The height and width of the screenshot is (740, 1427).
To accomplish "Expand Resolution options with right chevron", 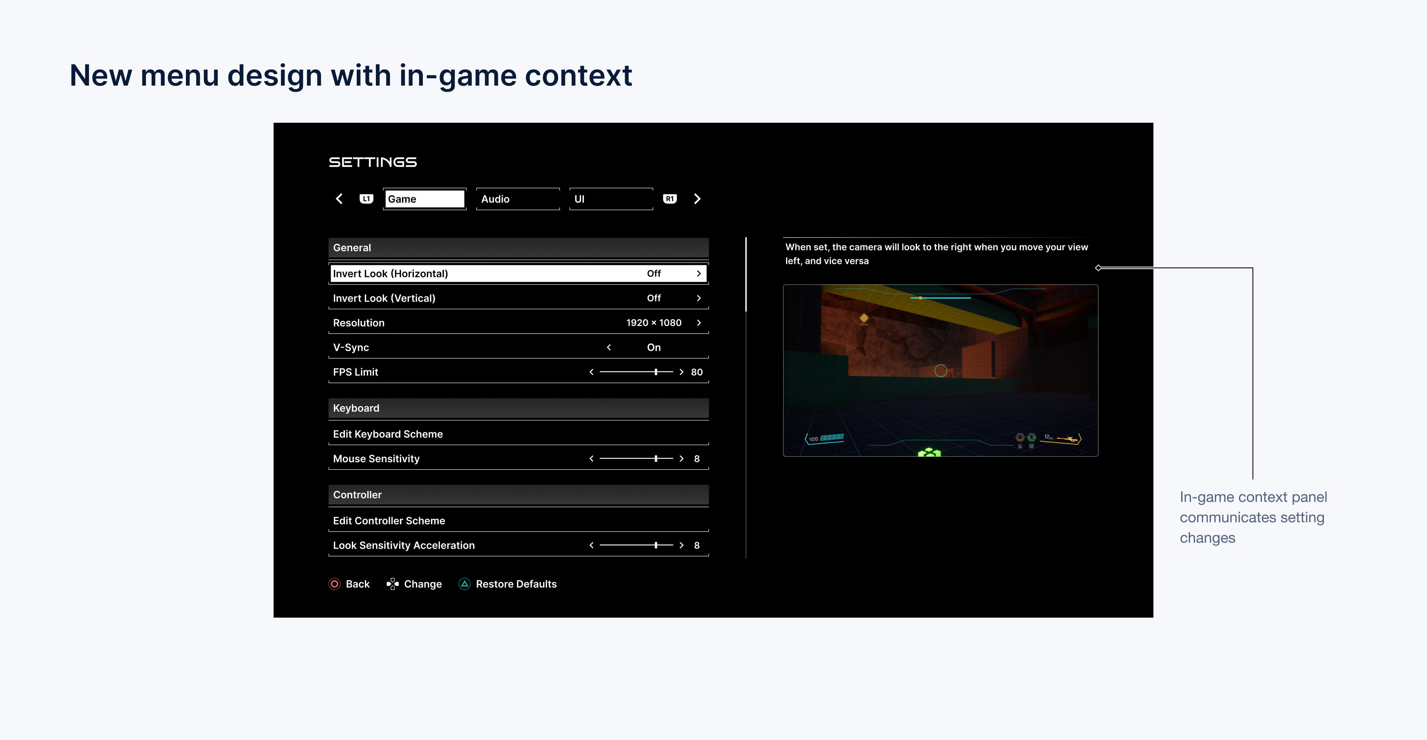I will 698,323.
